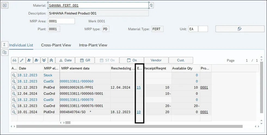This screenshot has height=135, width=267.
Task: Click the Stock cell text
Action: coord(48,75)
